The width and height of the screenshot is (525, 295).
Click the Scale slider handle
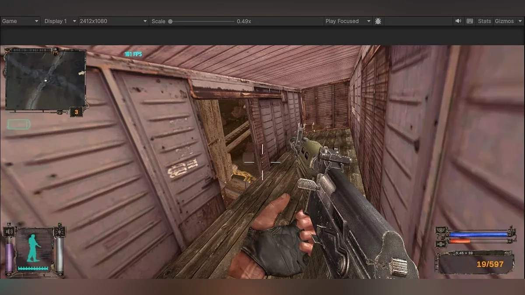[x=170, y=21]
